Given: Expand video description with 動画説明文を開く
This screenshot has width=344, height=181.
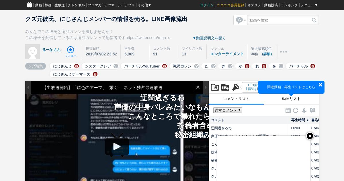Looking at the screenshot, I should pyautogui.click(x=209, y=38).
